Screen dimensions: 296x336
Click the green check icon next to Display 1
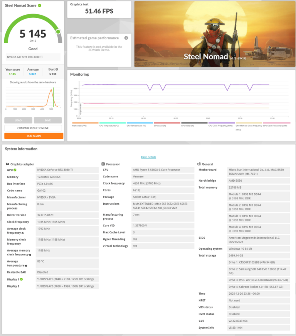coord(21,279)
